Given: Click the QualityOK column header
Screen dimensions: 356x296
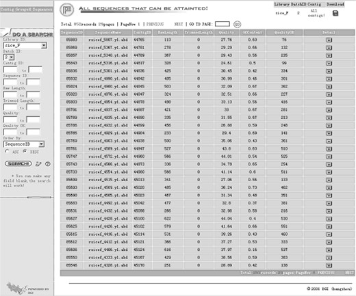Looking at the screenshot, I should click(x=284, y=32).
